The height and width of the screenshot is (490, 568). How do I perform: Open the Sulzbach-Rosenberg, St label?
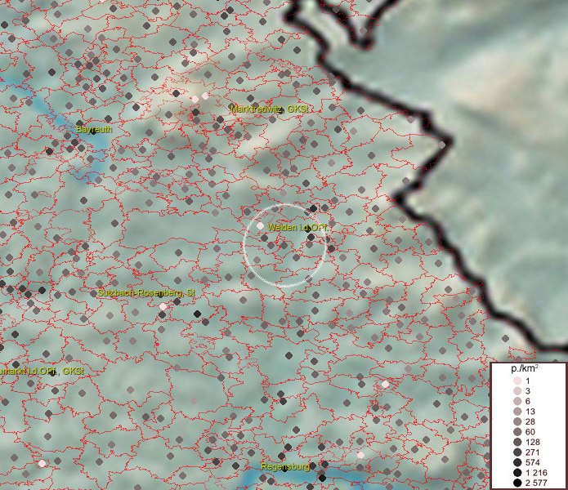point(145,292)
